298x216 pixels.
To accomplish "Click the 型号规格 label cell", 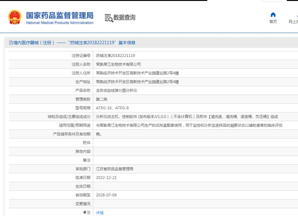I will 51,108.
